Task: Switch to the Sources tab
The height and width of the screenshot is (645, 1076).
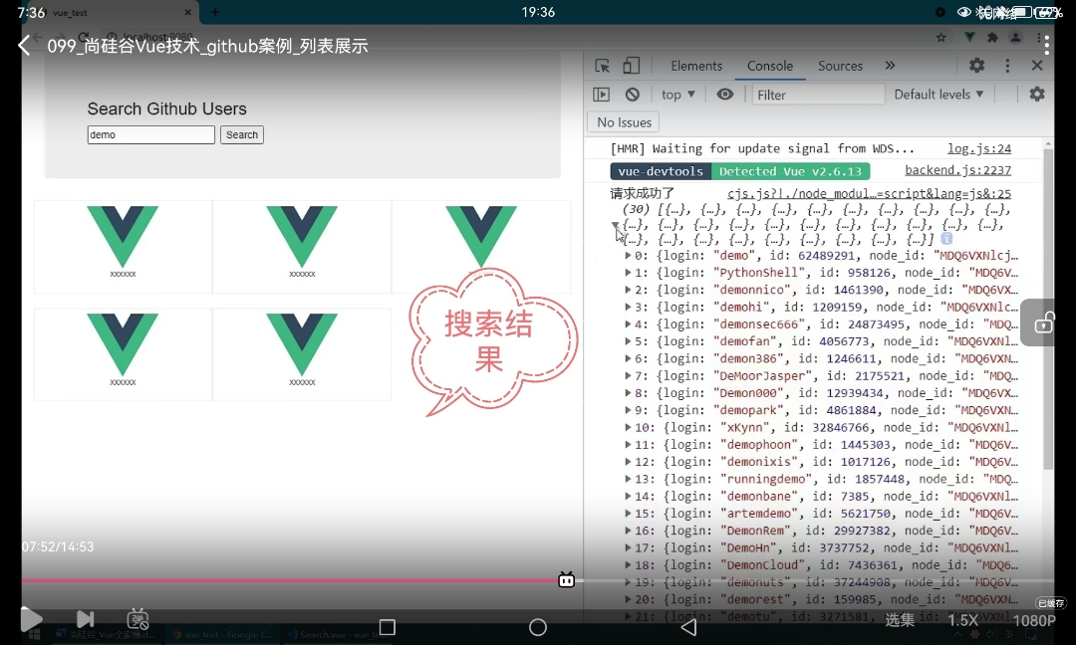Action: 840,66
